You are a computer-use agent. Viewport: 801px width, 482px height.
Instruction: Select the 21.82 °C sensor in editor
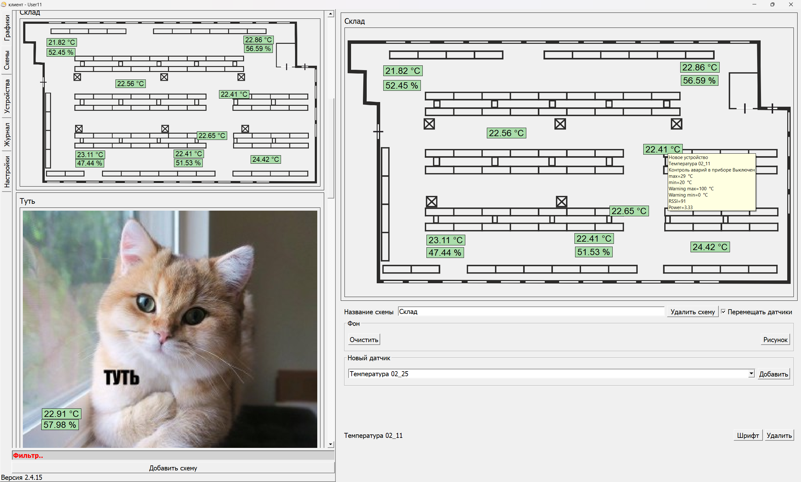click(402, 71)
